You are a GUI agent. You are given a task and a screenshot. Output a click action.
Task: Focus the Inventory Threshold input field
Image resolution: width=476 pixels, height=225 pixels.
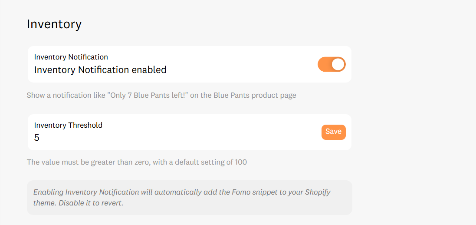pyautogui.click(x=174, y=138)
